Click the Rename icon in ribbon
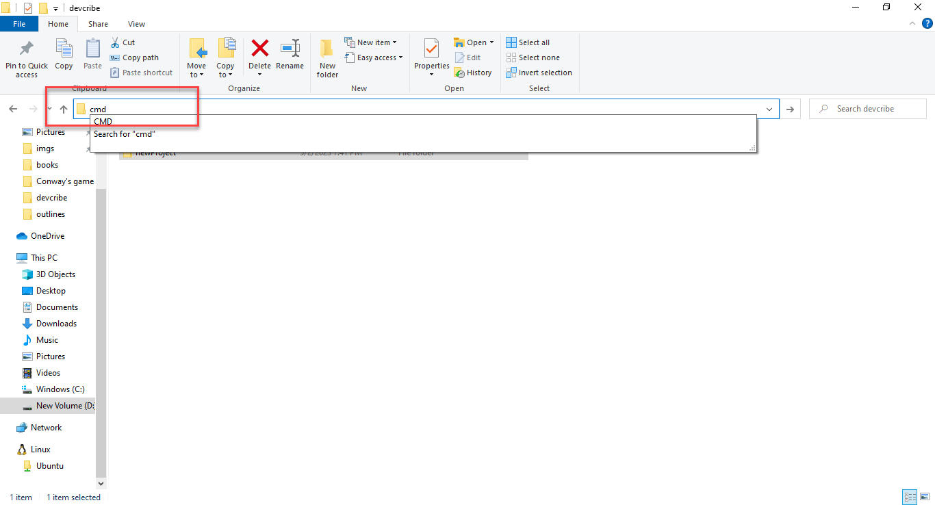Viewport: 935px width, 505px height. (290, 49)
